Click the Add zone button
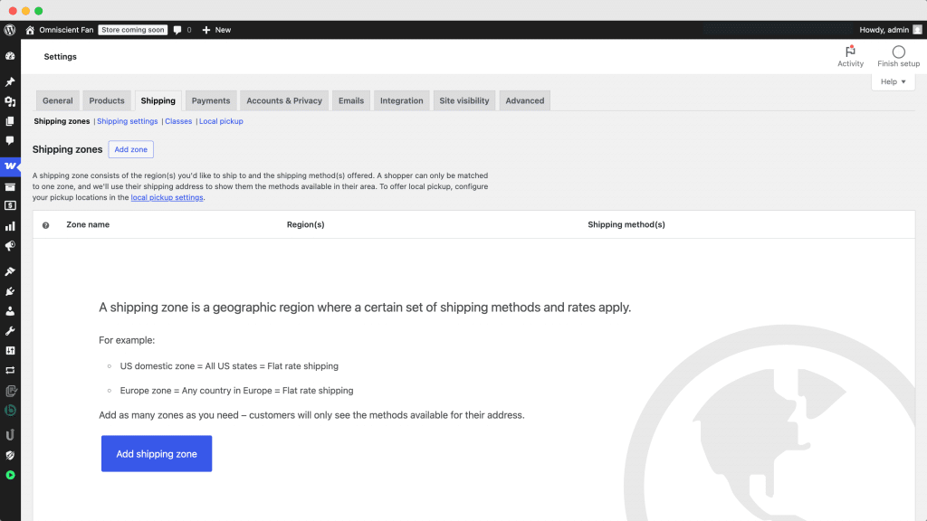The image size is (927, 521). click(x=130, y=149)
